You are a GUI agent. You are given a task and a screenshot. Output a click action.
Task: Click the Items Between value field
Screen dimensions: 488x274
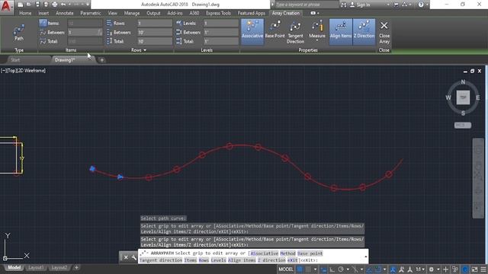(85, 32)
